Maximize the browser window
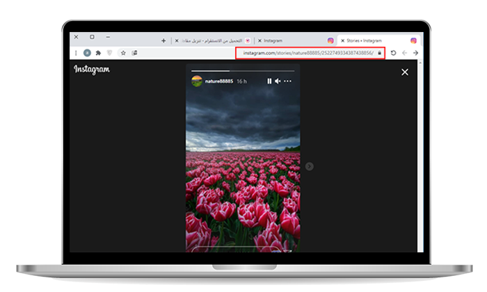Viewport: 487px width, 292px height. 92,37
